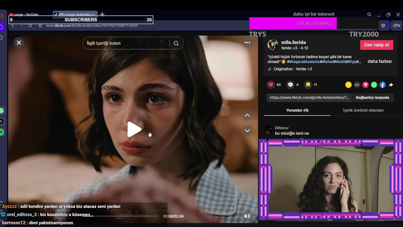Save video with bookmark icon

point(308,84)
